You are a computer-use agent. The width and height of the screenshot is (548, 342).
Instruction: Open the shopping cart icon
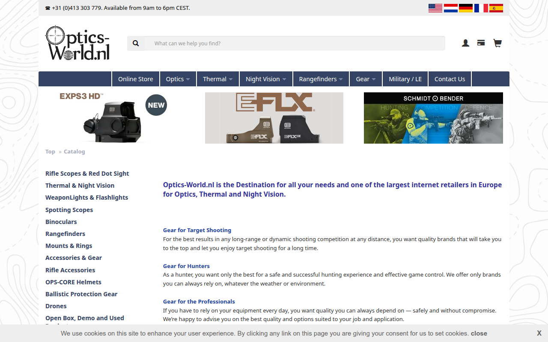497,43
